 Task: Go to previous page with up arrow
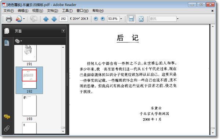point(46,19)
